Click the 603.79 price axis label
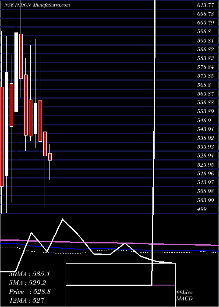219x307 pixels. click(x=206, y=23)
